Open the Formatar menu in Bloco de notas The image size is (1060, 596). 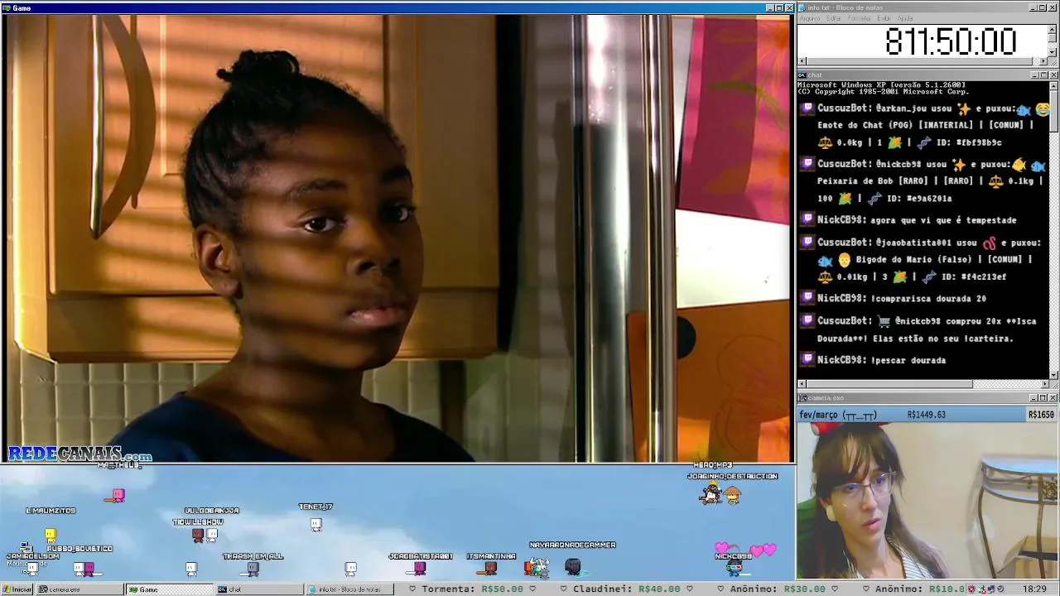(859, 18)
